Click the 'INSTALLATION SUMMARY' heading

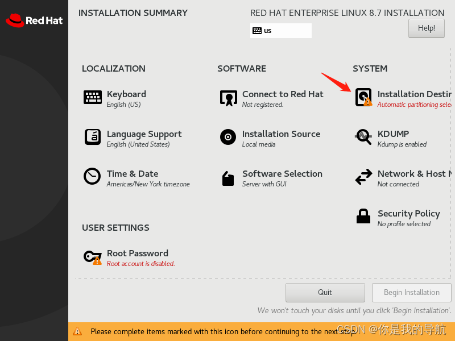point(133,13)
